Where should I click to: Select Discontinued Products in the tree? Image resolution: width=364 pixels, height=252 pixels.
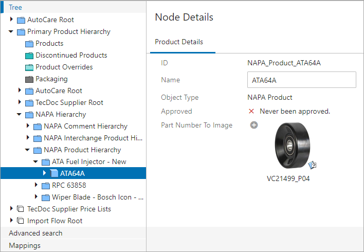click(x=71, y=55)
